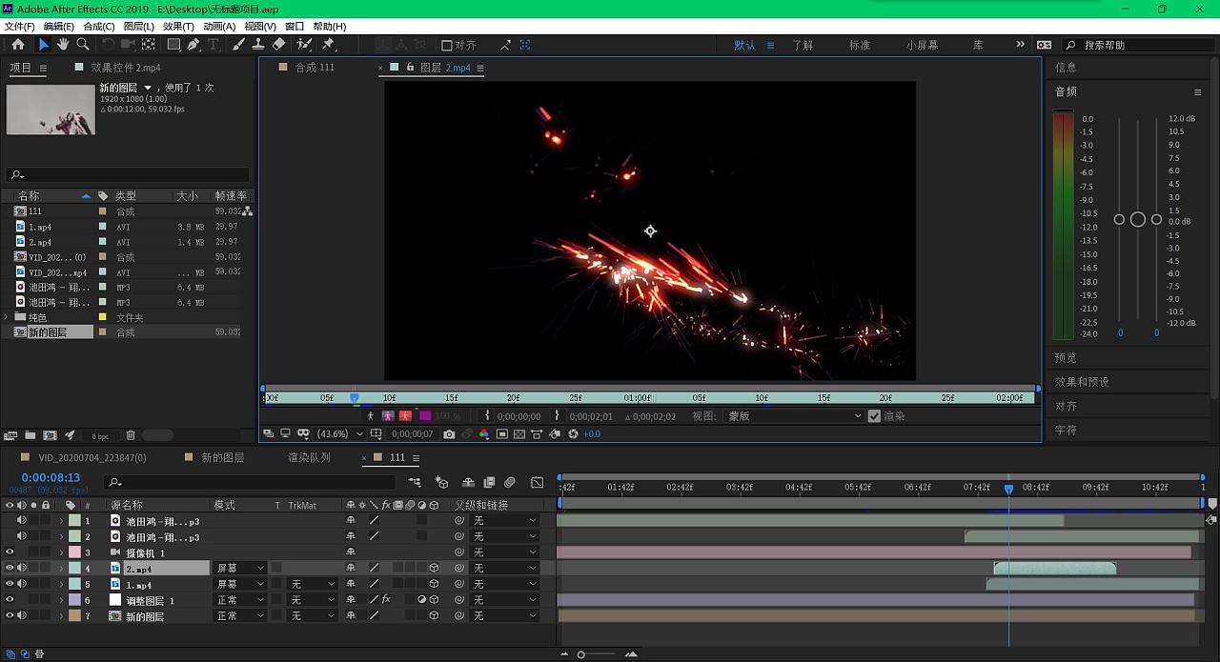Select the Rectangle shape tool

click(x=173, y=45)
